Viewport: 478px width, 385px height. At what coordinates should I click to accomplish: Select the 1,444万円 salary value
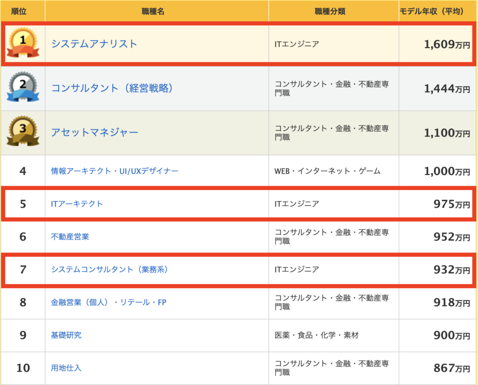click(447, 89)
